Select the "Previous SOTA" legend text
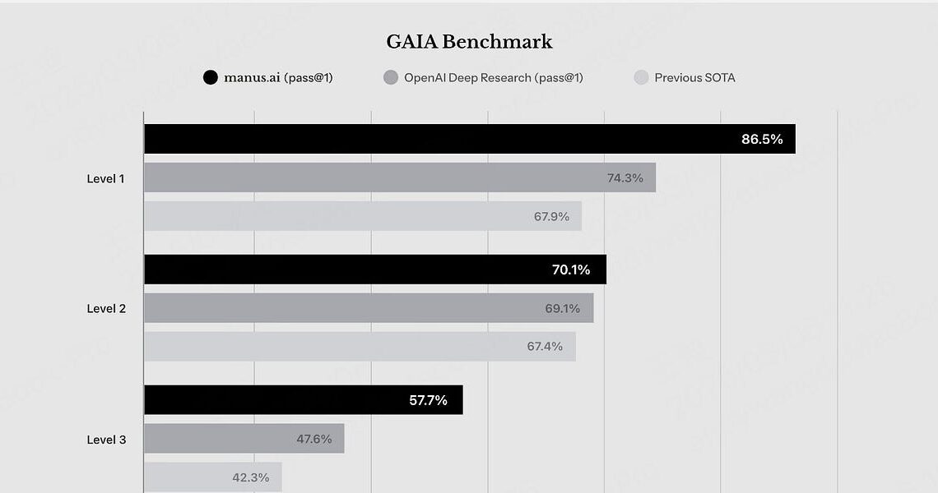Screen dimensions: 938x493 tap(694, 78)
